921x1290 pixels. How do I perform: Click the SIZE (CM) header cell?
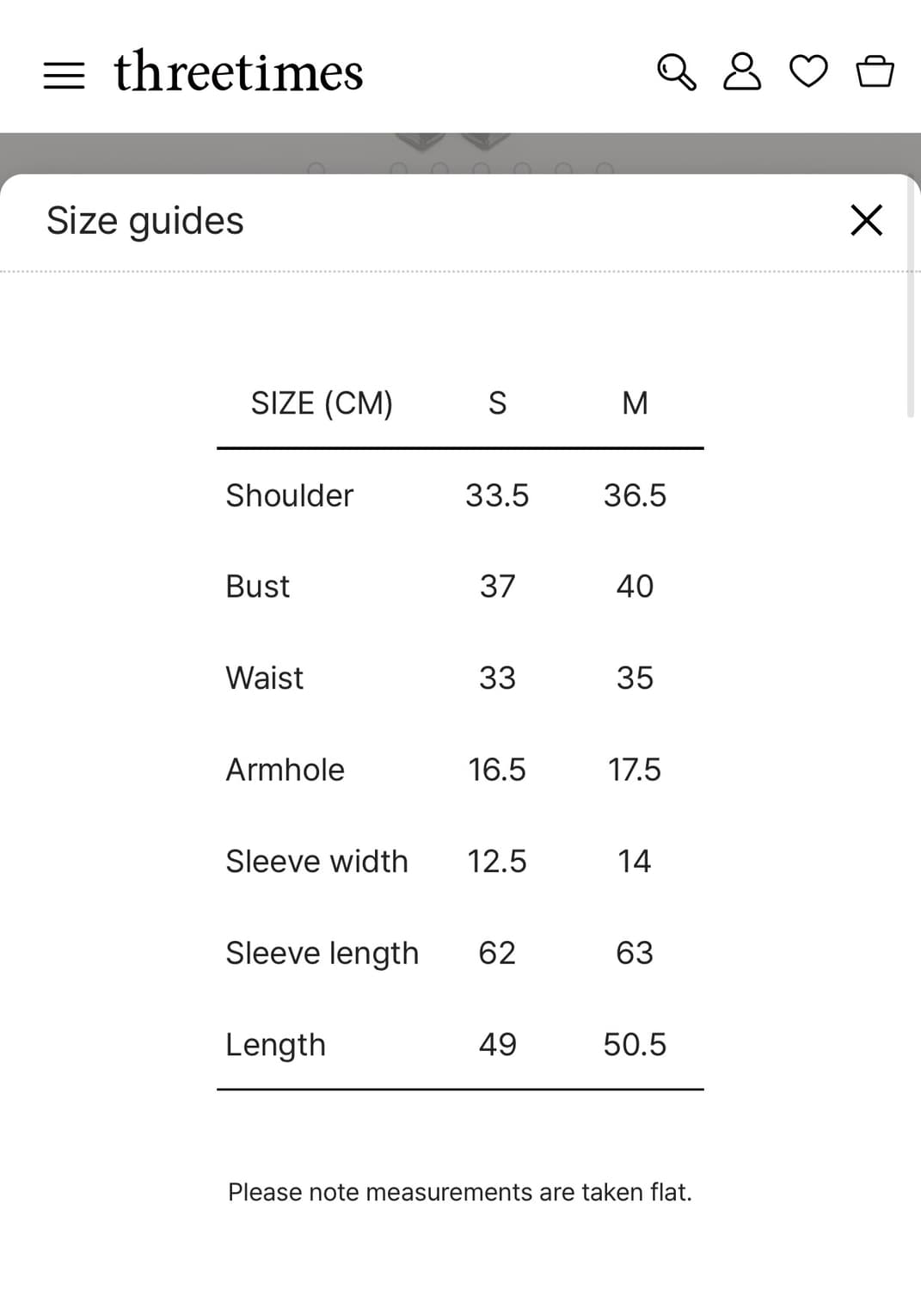pyautogui.click(x=322, y=403)
